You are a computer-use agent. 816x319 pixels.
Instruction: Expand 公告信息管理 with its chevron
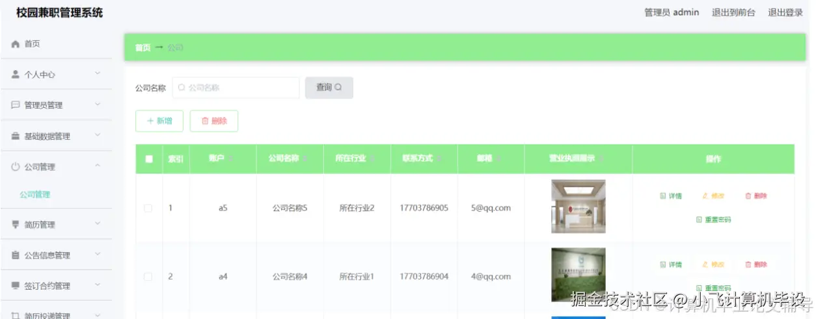[98, 254]
